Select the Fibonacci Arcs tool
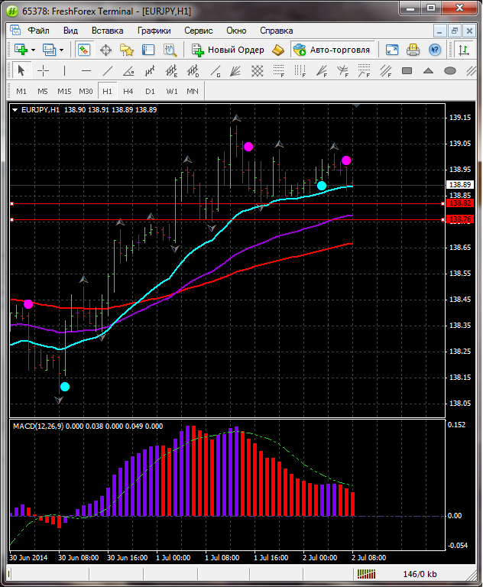This screenshot has width=483, height=587. point(342,70)
